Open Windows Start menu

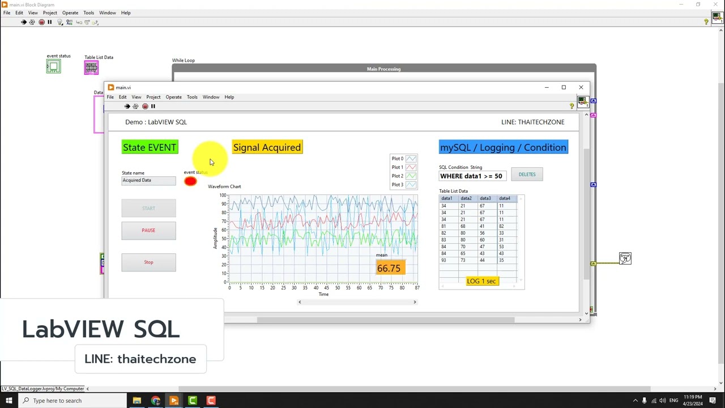(8, 401)
